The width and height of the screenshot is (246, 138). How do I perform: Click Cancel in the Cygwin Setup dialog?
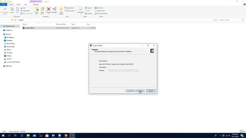pyautogui.click(x=151, y=91)
